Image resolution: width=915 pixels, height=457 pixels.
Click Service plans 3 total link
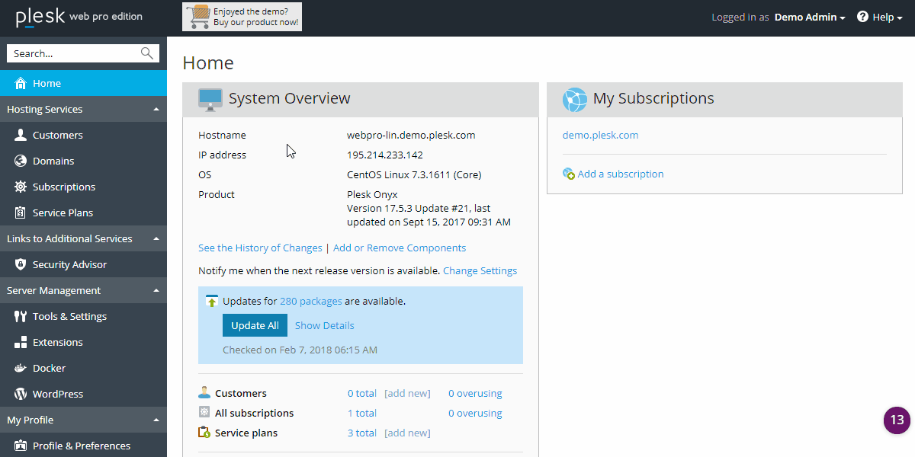(x=362, y=433)
